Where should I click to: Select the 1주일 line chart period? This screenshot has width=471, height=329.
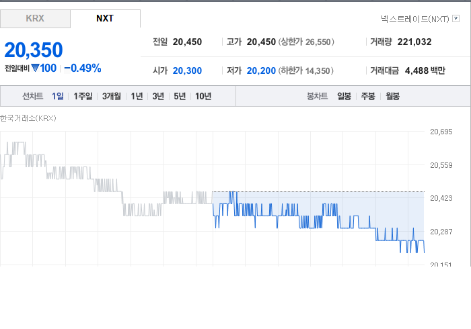[83, 96]
